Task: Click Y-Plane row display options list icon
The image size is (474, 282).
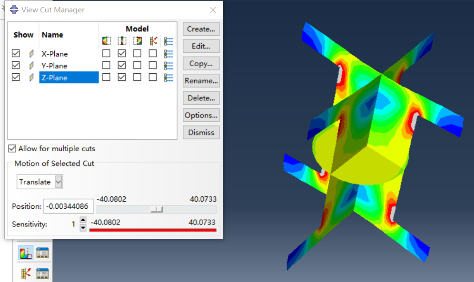Action: 168,66
